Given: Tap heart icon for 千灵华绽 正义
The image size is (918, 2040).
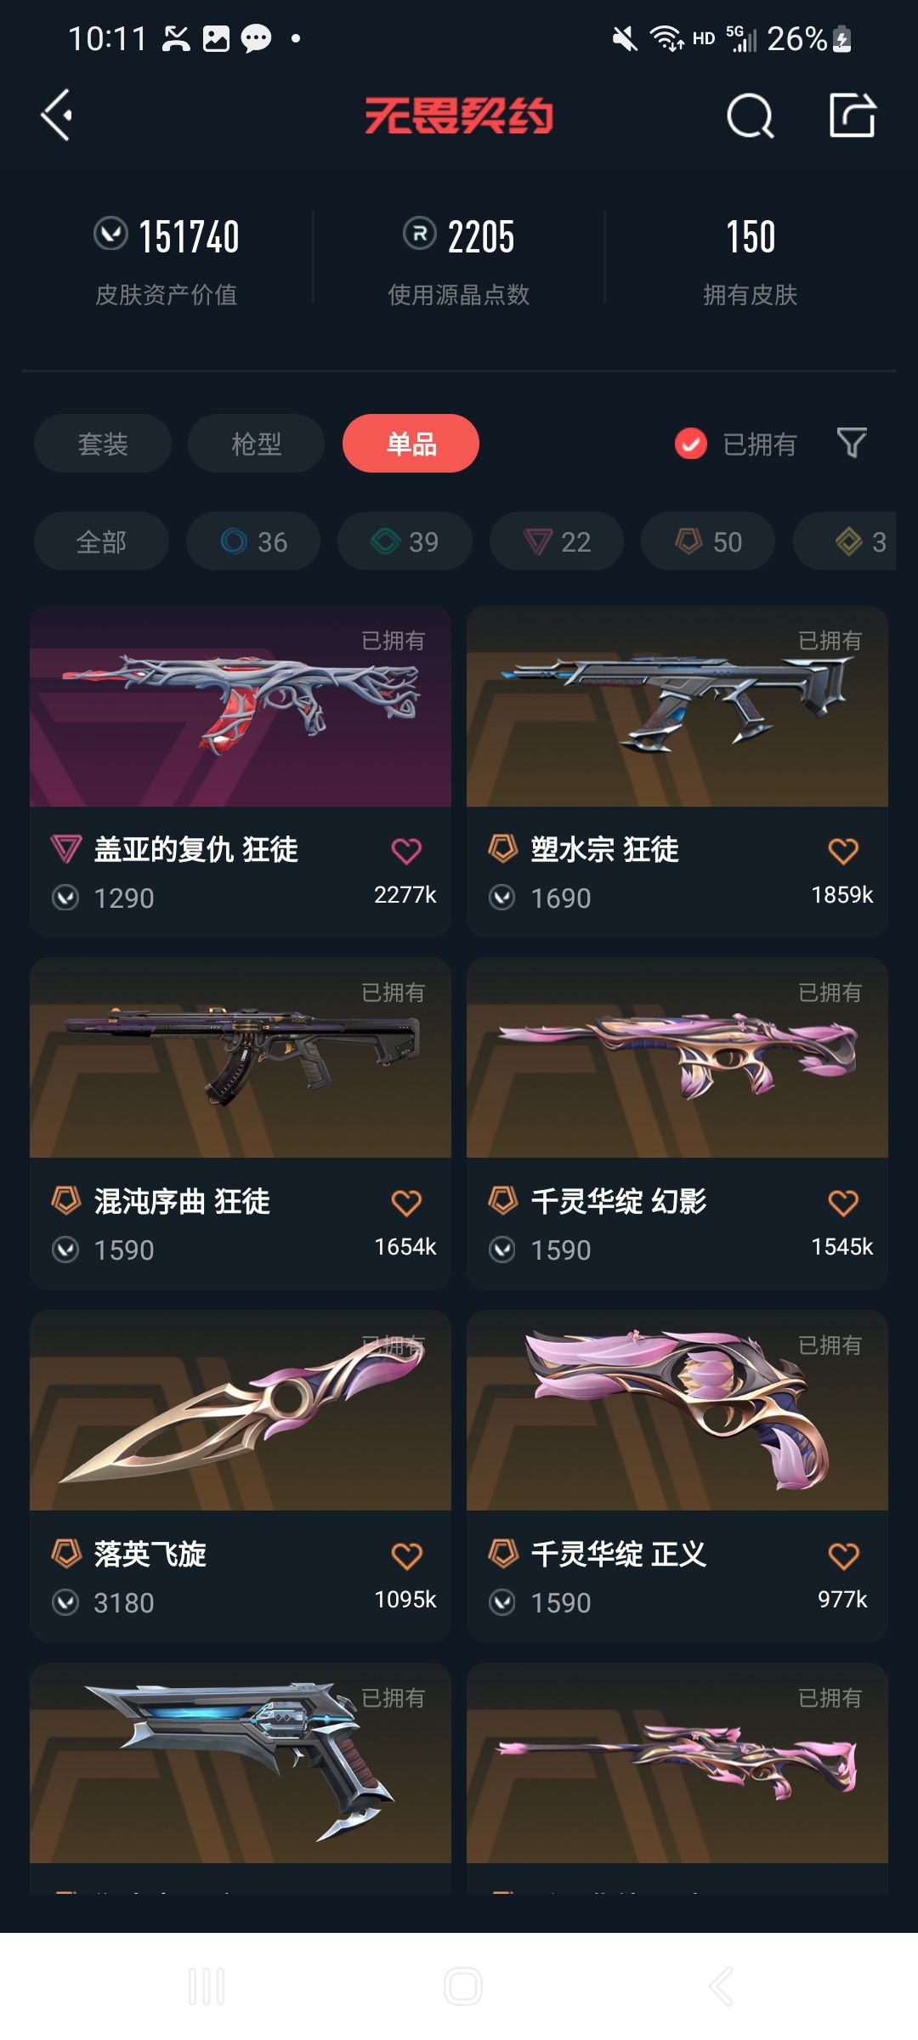Looking at the screenshot, I should coord(843,1555).
